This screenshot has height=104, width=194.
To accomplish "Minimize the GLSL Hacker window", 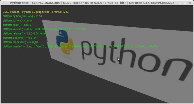I will [x=180, y=3].
